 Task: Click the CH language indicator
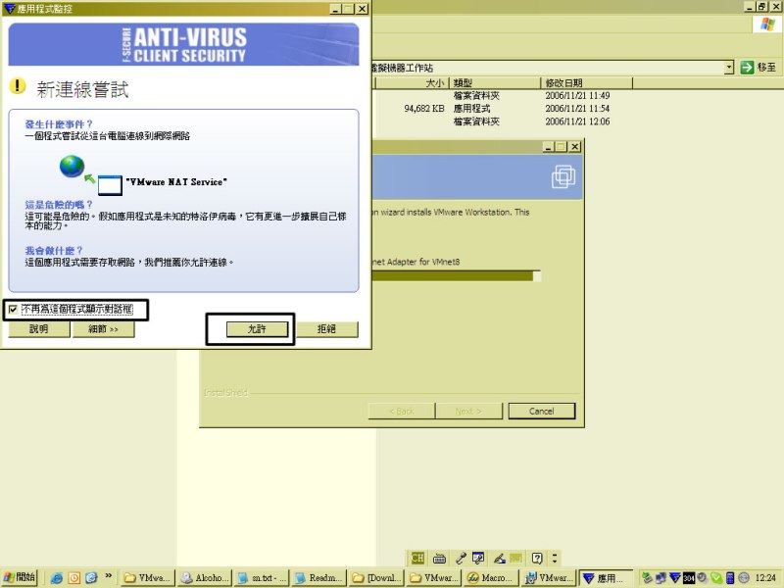click(x=417, y=558)
